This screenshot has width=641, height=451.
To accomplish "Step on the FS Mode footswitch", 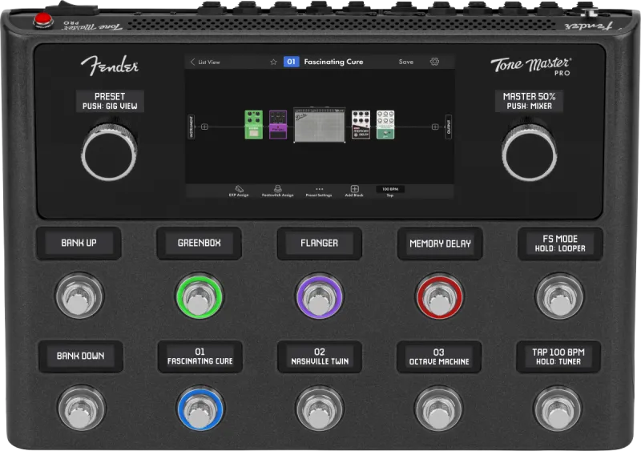I will pyautogui.click(x=559, y=296).
